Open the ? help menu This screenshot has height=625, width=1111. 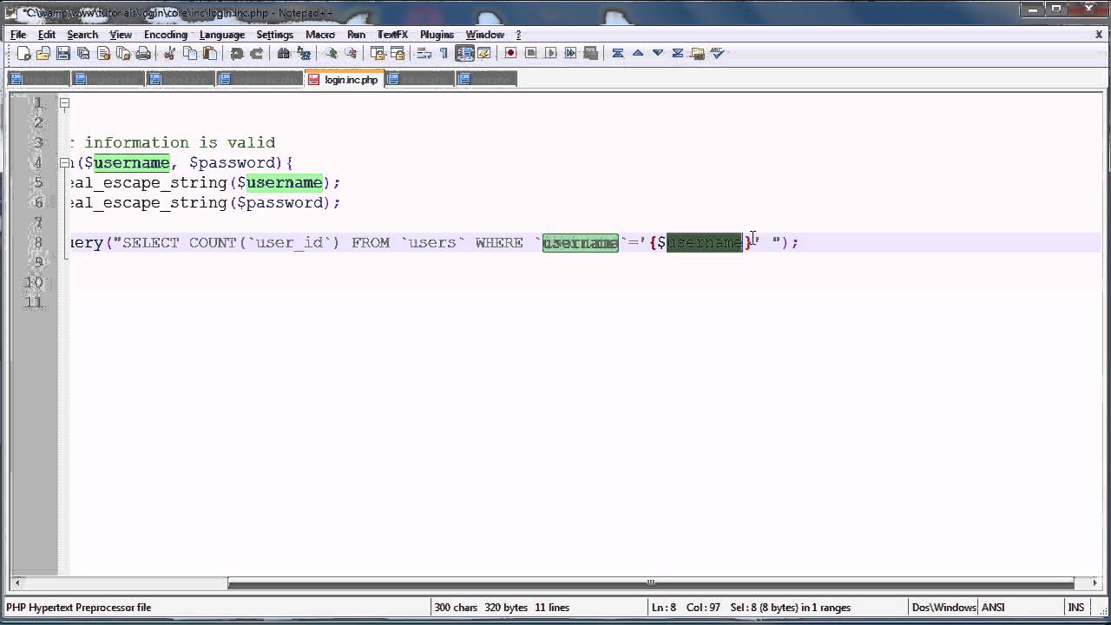point(518,35)
